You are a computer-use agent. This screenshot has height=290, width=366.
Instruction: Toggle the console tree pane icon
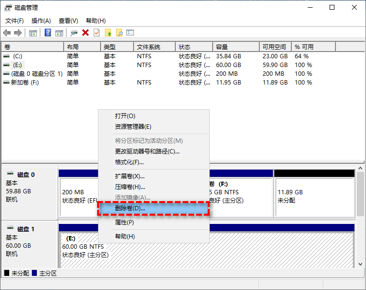(33, 33)
